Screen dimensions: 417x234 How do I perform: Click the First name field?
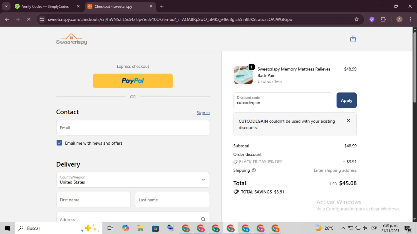93,200
